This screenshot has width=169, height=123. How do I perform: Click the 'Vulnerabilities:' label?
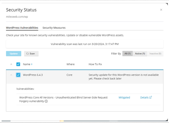tap(25, 89)
